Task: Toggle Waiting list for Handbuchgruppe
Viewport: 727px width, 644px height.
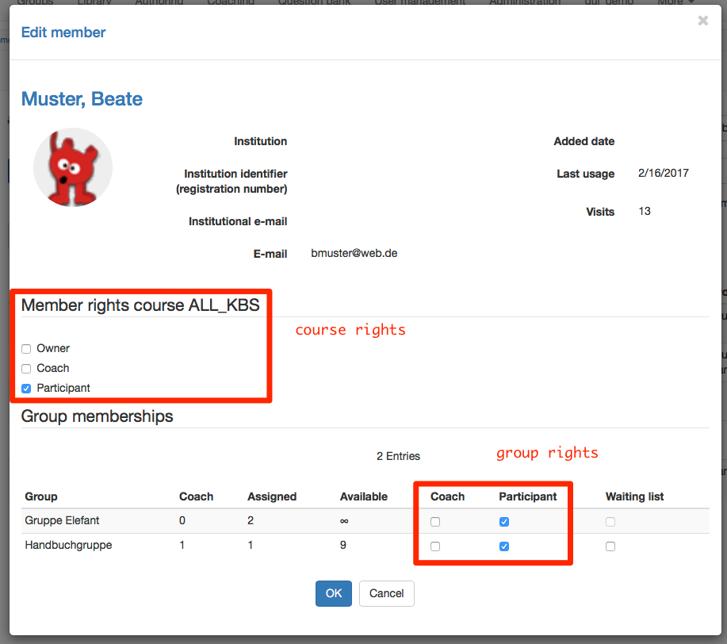Action: coord(610,546)
